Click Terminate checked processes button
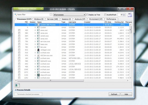The image size is (148, 105). 28,94
